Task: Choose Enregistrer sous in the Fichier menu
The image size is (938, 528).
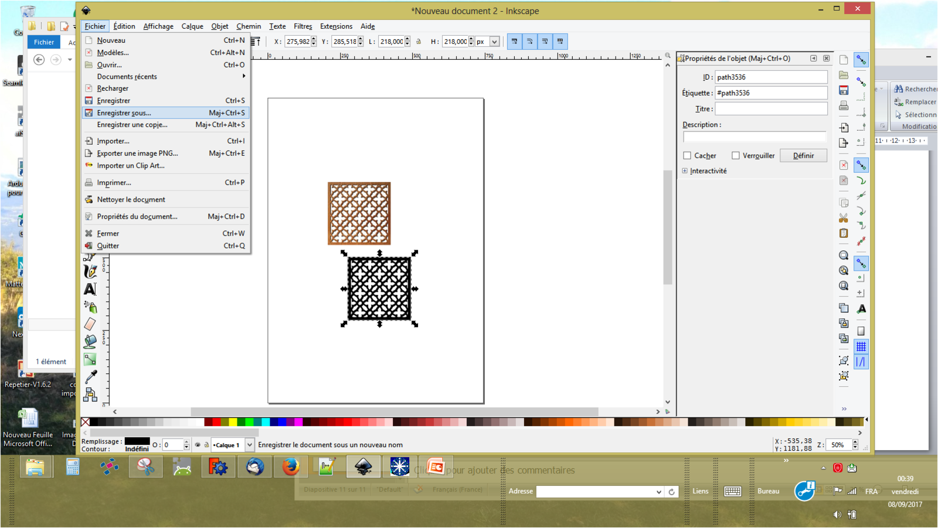Action: (x=123, y=113)
